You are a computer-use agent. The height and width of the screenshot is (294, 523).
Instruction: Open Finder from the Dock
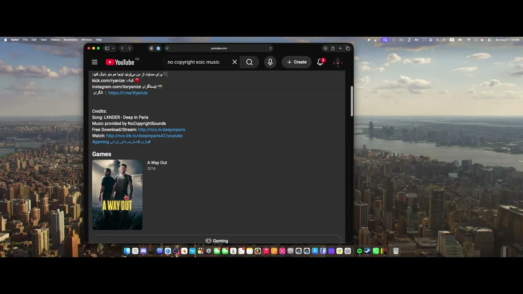[127, 251]
